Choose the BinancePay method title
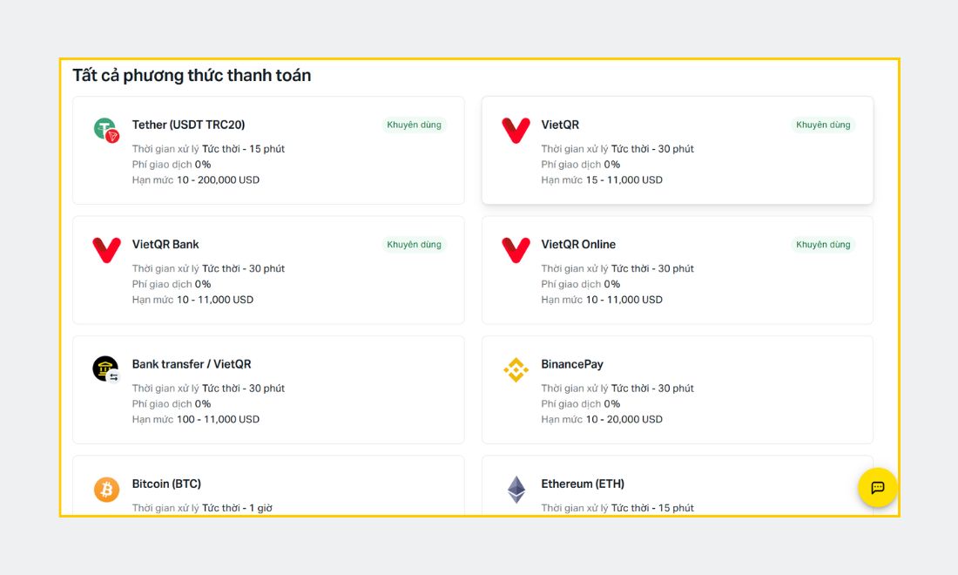Image resolution: width=958 pixels, height=575 pixels. pyautogui.click(x=572, y=364)
